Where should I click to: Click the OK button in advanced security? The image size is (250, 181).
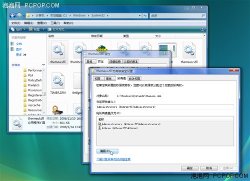pos(189,168)
